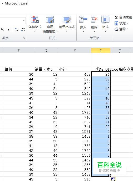The width and height of the screenshot is (133, 181).
Task: Expand the 套用表格格式 dropdown arrow
Action: [x=57, y=31]
